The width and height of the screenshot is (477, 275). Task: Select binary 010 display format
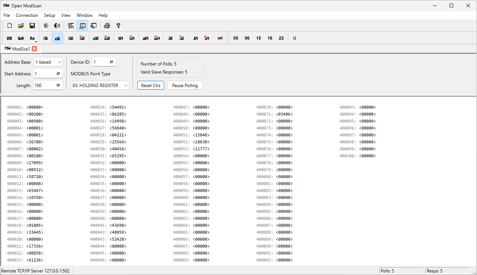pyautogui.click(x=10, y=38)
